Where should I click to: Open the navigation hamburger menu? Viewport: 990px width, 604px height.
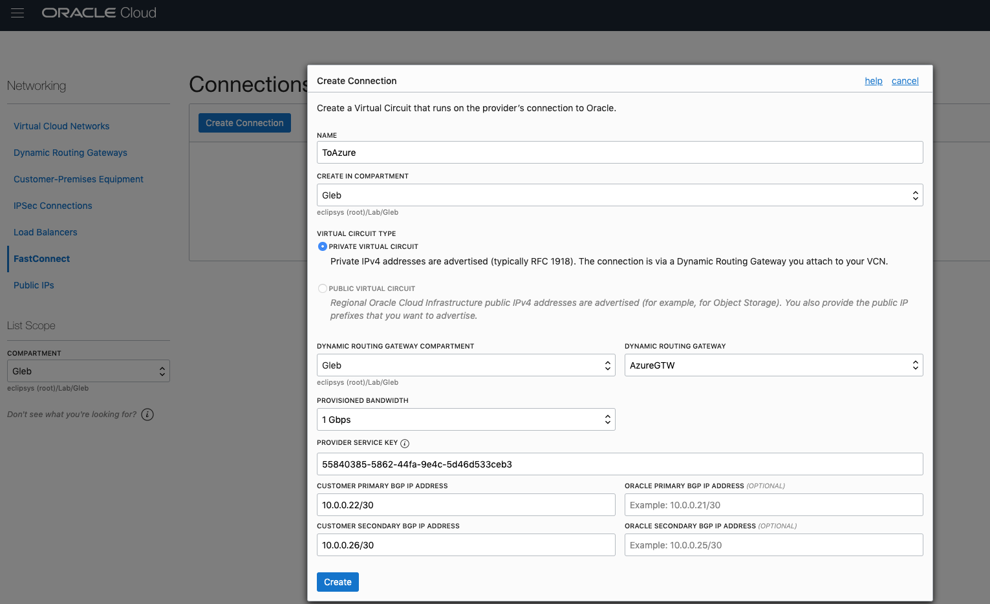click(17, 12)
